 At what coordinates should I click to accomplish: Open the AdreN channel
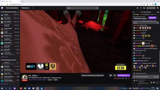(x=10, y=33)
